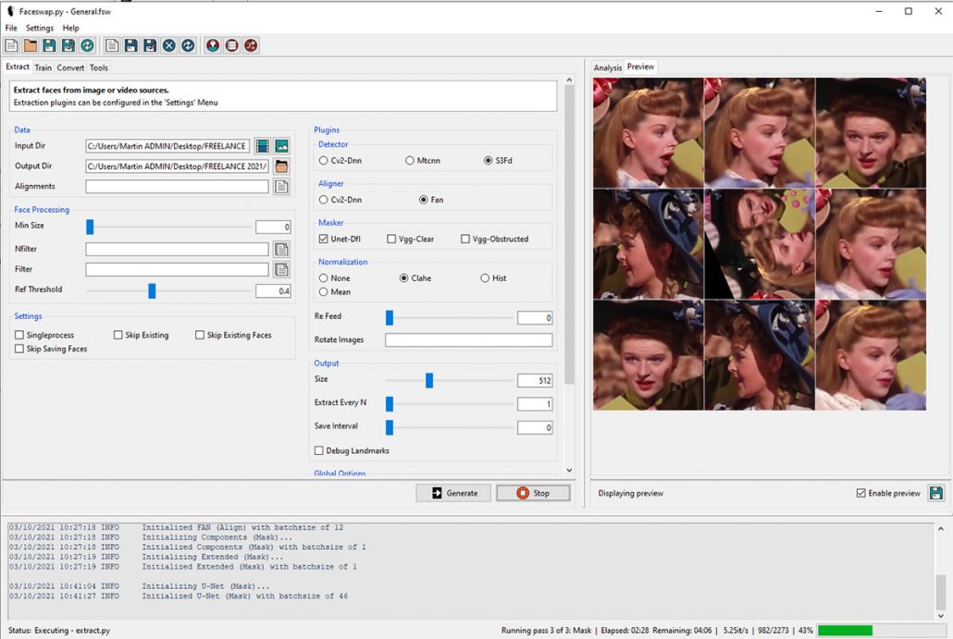This screenshot has width=953, height=639.
Task: Browse for input image folder with picture icon
Action: pyautogui.click(x=281, y=146)
